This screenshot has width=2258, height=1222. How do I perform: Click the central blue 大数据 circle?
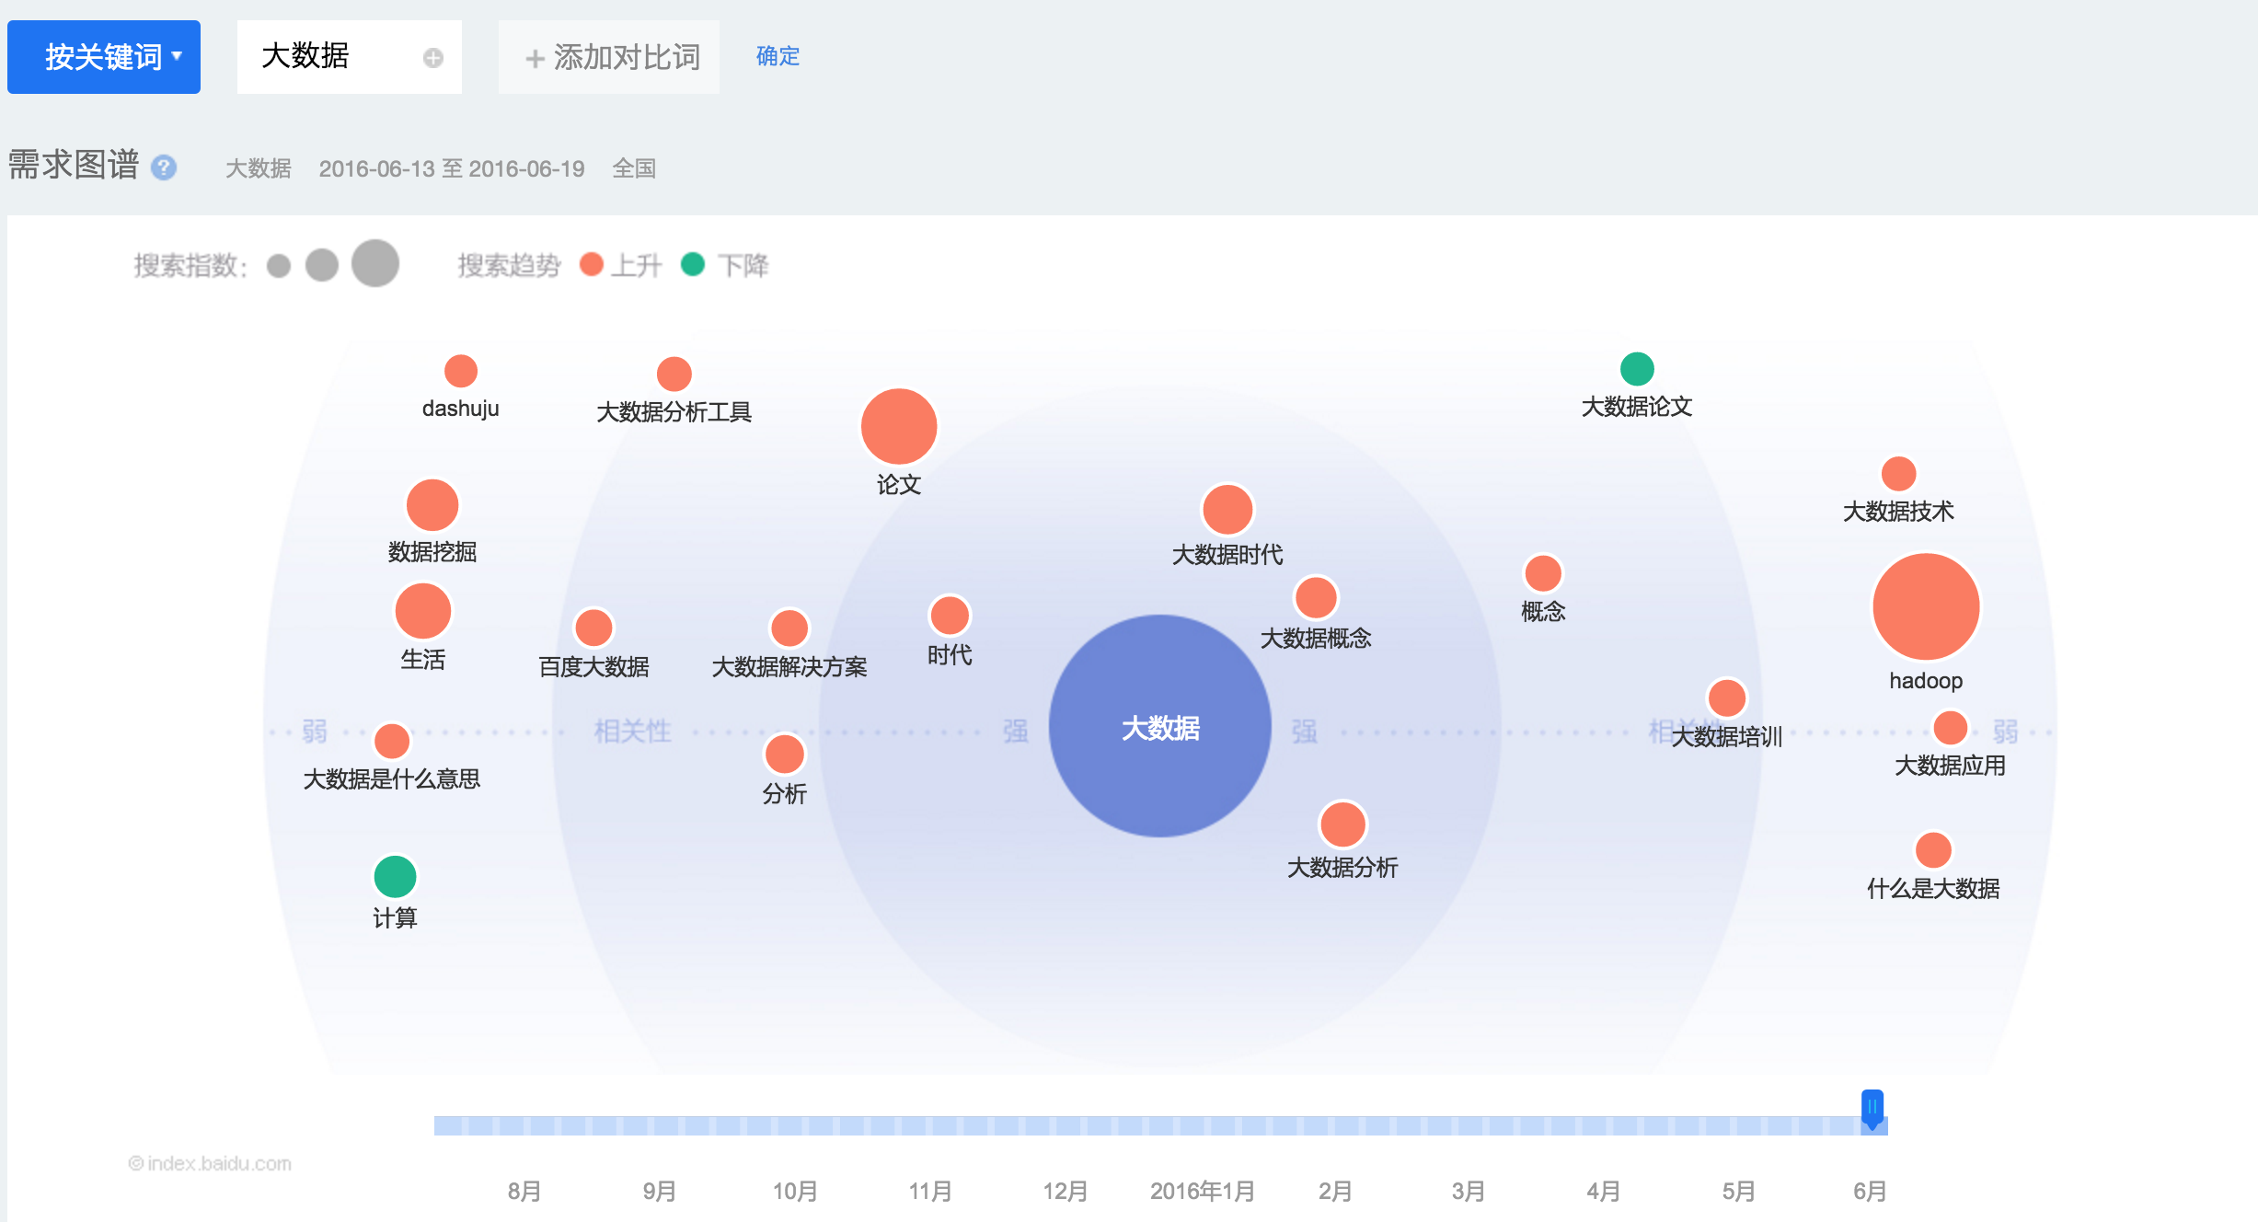[x=1160, y=726]
